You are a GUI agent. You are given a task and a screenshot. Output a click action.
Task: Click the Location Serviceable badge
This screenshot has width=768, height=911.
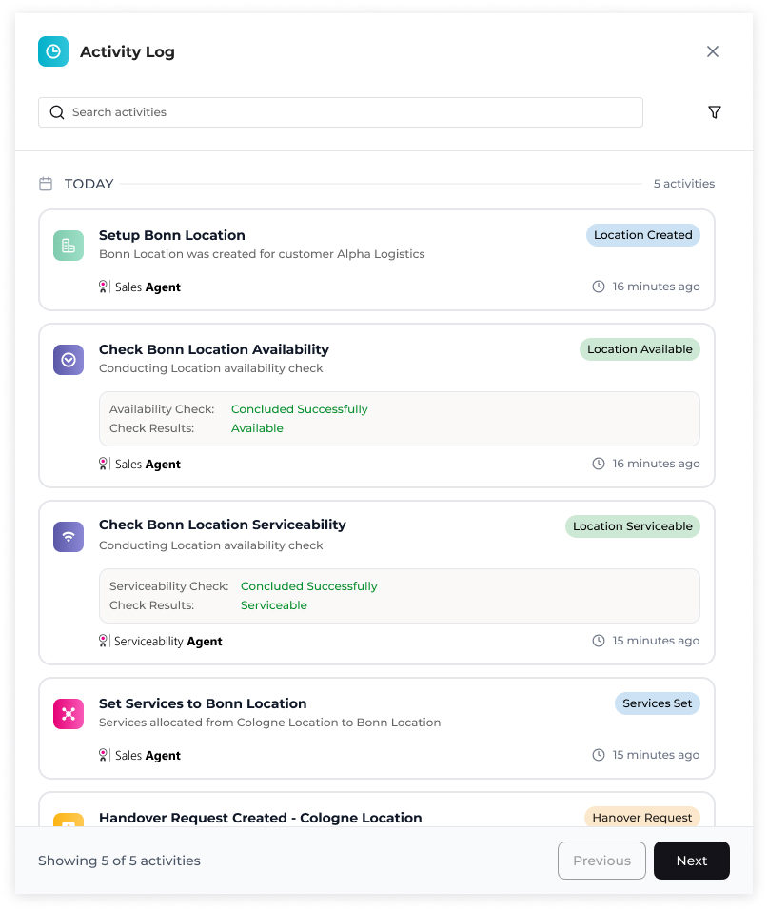pos(633,526)
